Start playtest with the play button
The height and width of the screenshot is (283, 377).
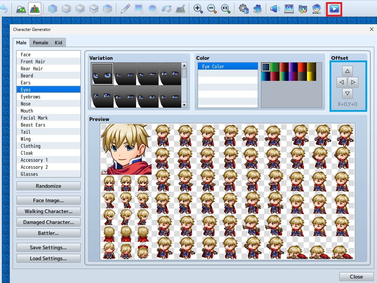coord(334,9)
